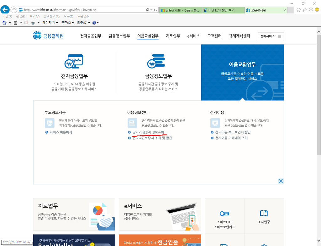Open the 파일(F) menu

[x=7, y=16]
